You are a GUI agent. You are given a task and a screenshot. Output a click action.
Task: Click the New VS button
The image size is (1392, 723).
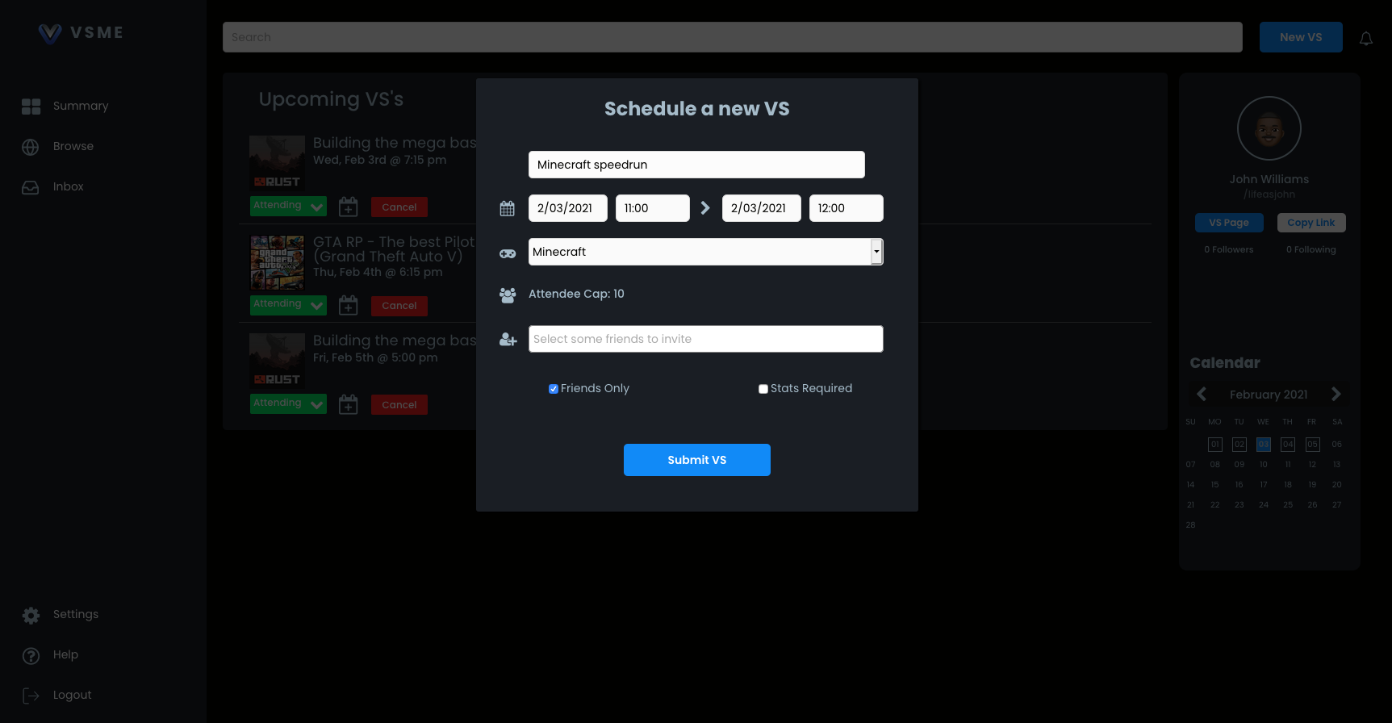pyautogui.click(x=1301, y=37)
